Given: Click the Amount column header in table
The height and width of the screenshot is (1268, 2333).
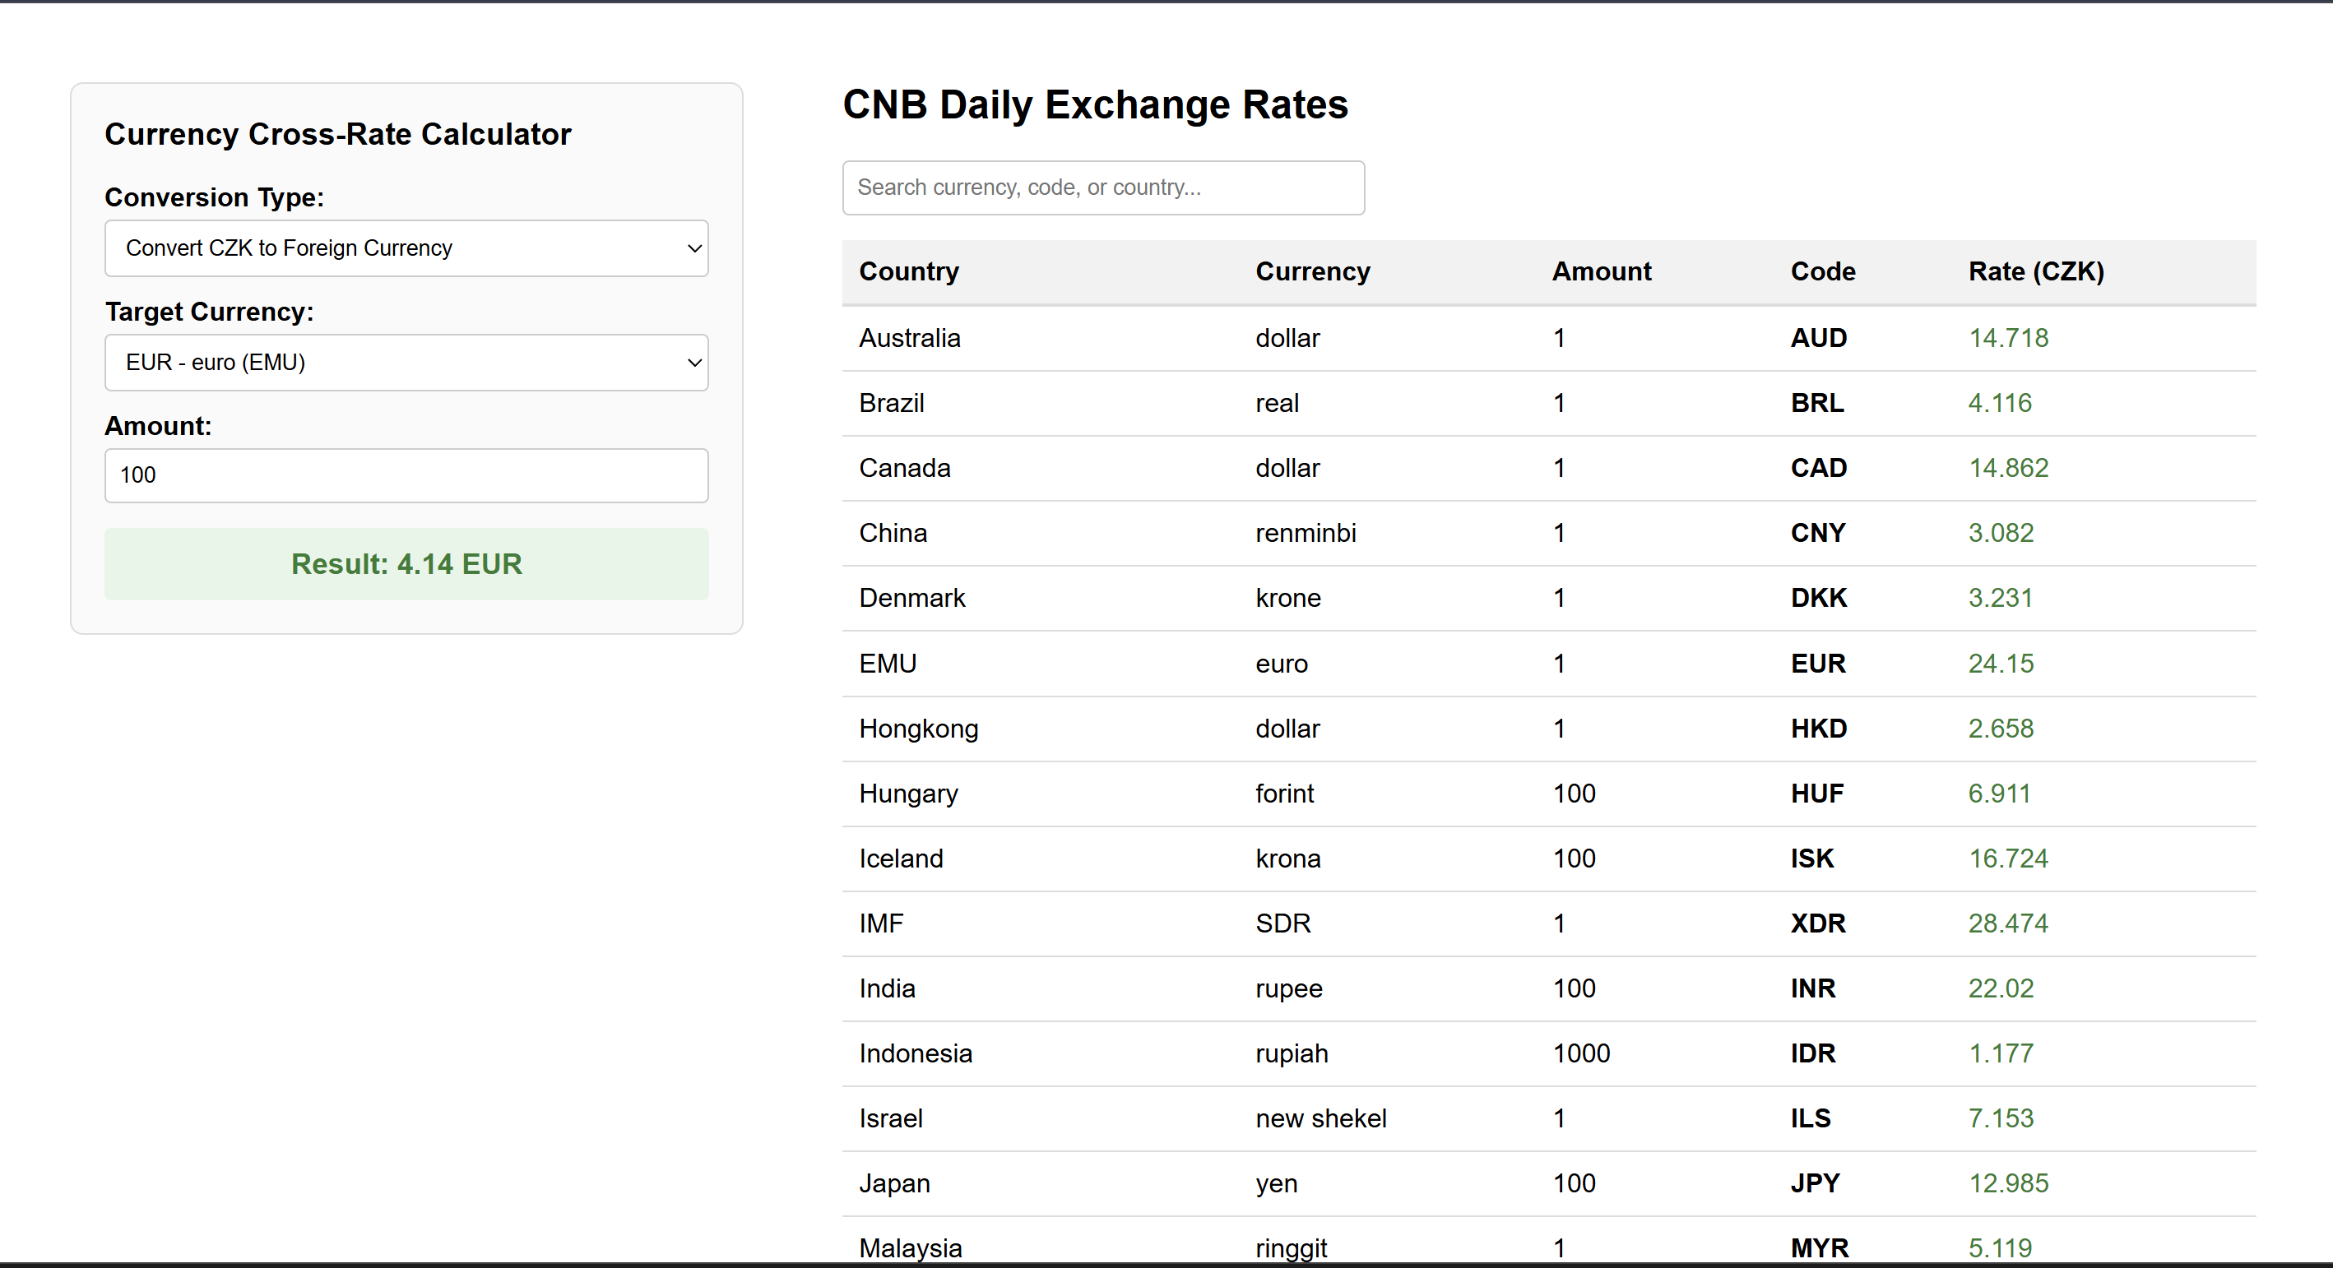Looking at the screenshot, I should click(x=1601, y=271).
